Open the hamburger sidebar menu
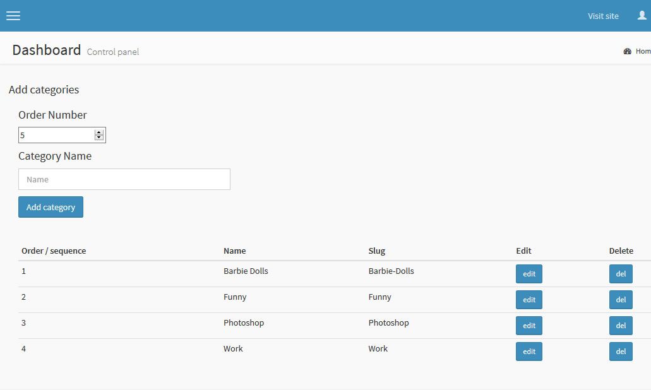The width and height of the screenshot is (651, 390). [13, 16]
